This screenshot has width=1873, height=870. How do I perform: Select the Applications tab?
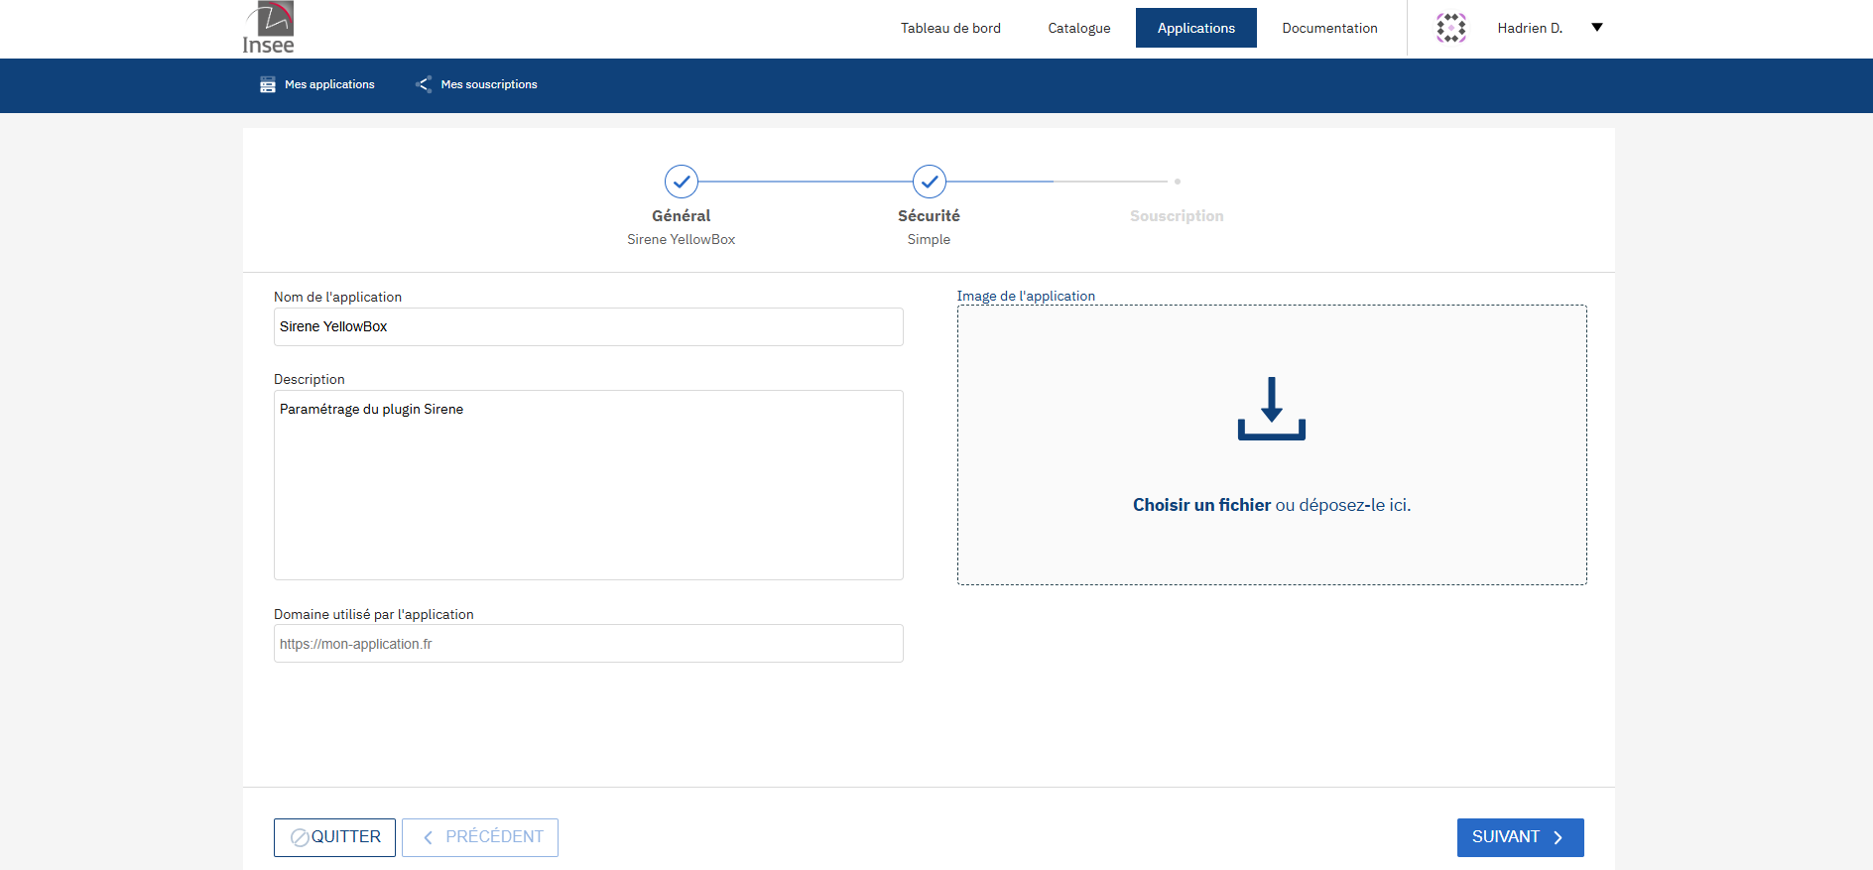tap(1195, 28)
